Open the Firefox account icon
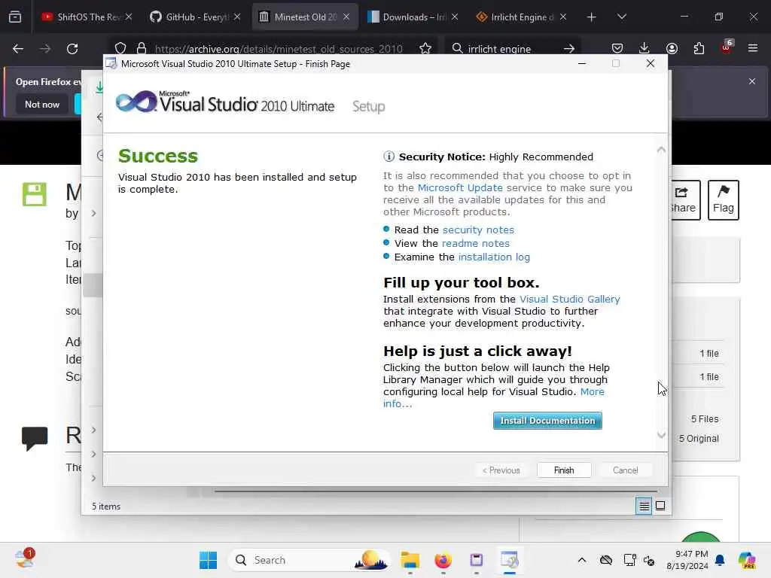Image resolution: width=771 pixels, height=578 pixels. tap(672, 48)
